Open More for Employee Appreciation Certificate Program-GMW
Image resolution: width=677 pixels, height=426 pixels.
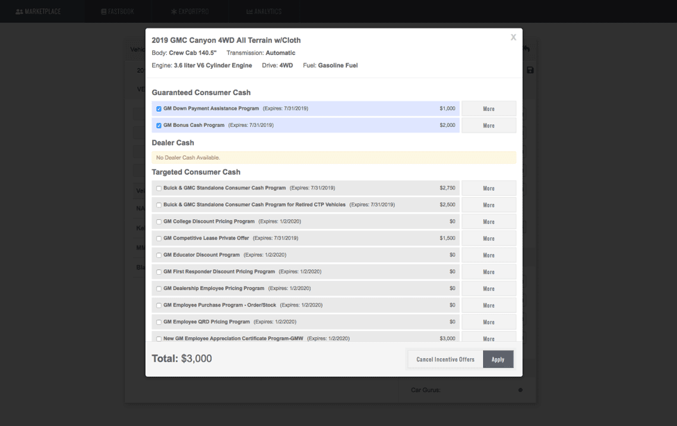[x=489, y=337]
